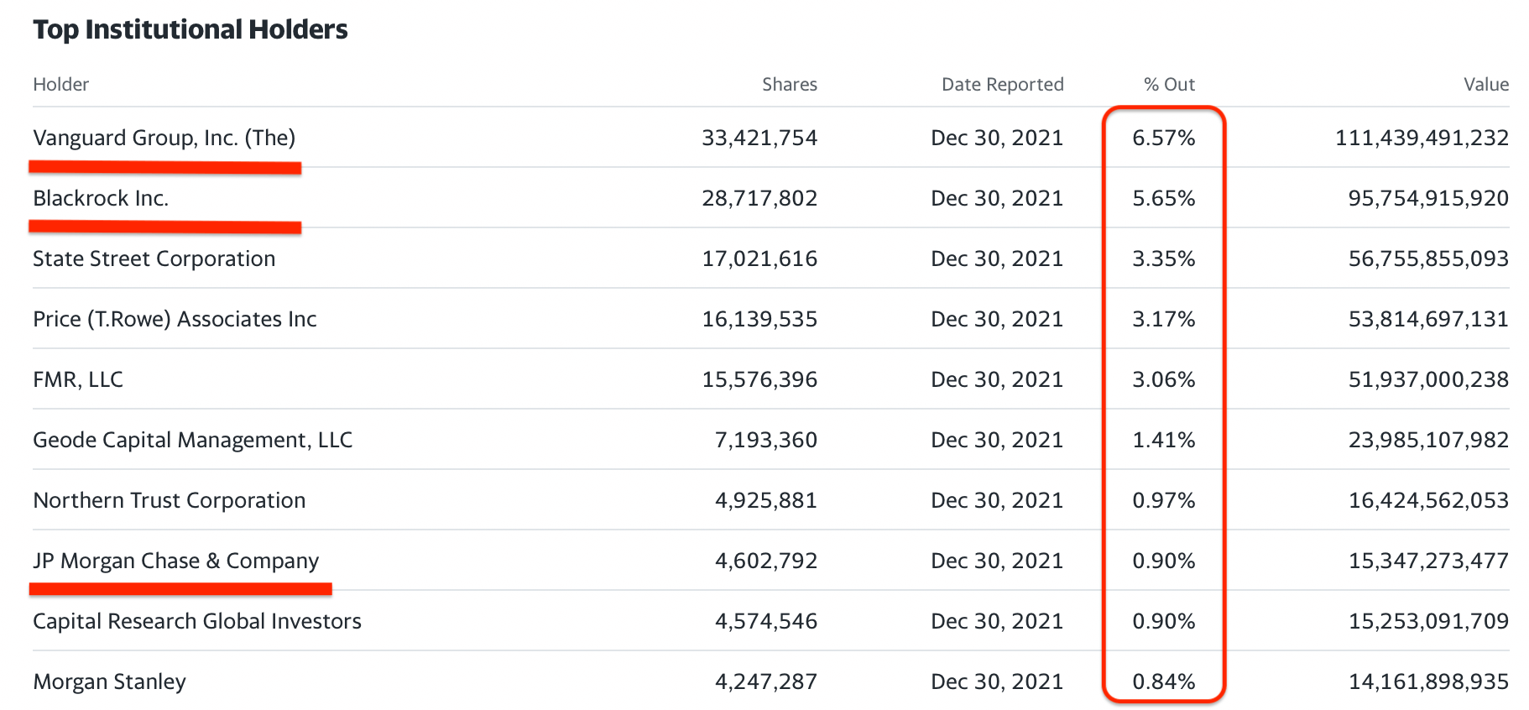Click Blackrock's 28,717,802 shares figure

pyautogui.click(x=759, y=198)
